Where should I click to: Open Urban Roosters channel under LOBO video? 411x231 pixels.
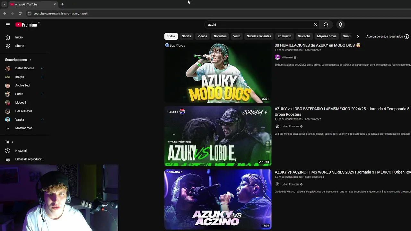click(290, 126)
